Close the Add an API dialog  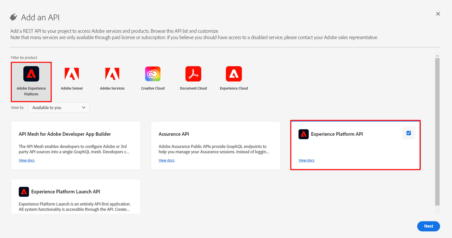[438, 14]
